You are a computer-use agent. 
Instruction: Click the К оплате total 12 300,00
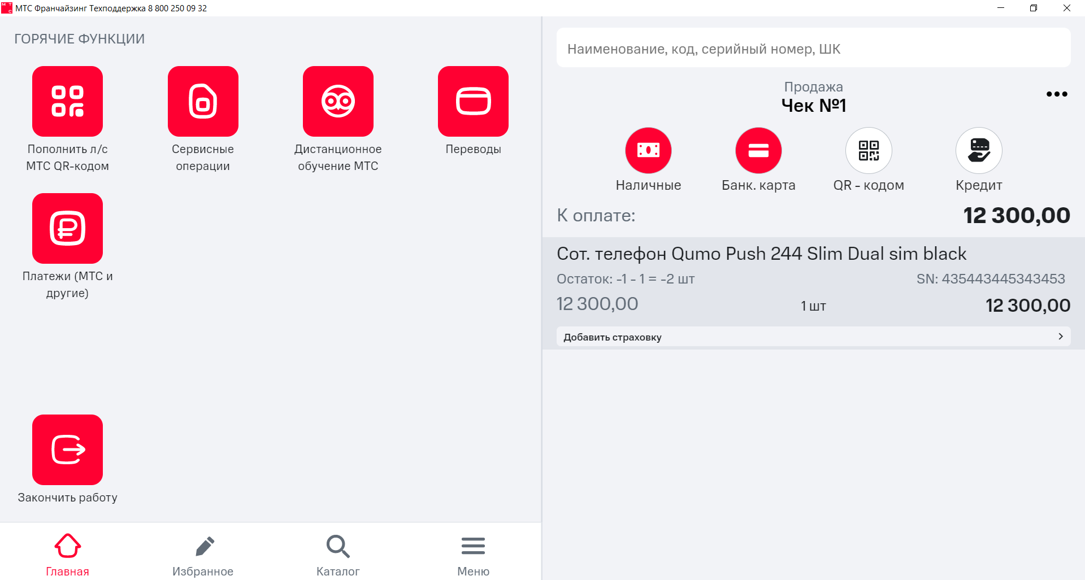coord(1017,215)
